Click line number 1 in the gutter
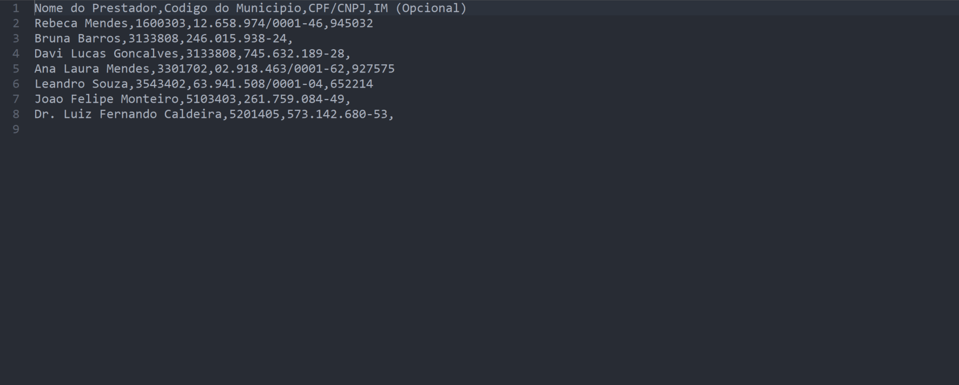This screenshot has width=959, height=385. tap(16, 8)
